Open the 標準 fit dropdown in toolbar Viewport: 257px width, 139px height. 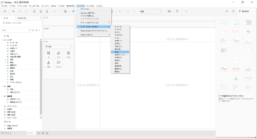tap(151, 11)
